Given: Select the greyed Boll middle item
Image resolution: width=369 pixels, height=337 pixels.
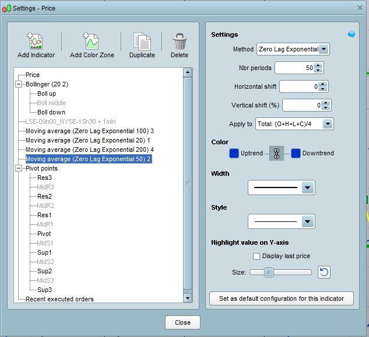Looking at the screenshot, I should pyautogui.click(x=51, y=103).
